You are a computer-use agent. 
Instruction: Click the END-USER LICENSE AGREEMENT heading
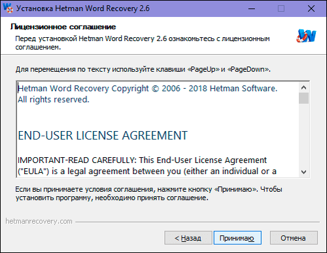(103, 136)
